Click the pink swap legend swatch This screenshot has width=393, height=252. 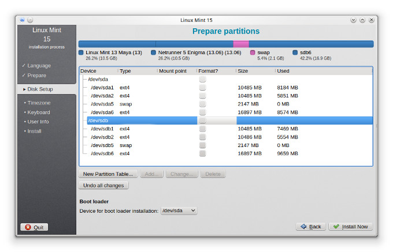[253, 52]
